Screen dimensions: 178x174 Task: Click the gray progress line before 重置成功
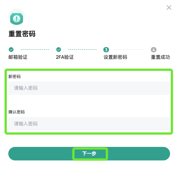pyautogui.click(x=130, y=49)
